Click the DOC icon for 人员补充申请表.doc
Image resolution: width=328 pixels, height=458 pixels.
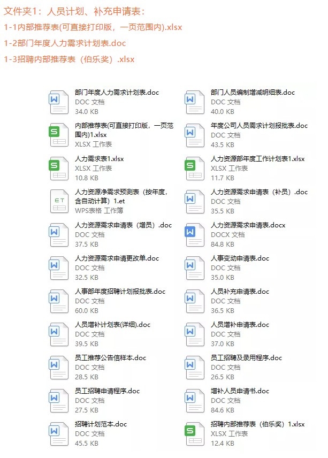click(x=195, y=301)
